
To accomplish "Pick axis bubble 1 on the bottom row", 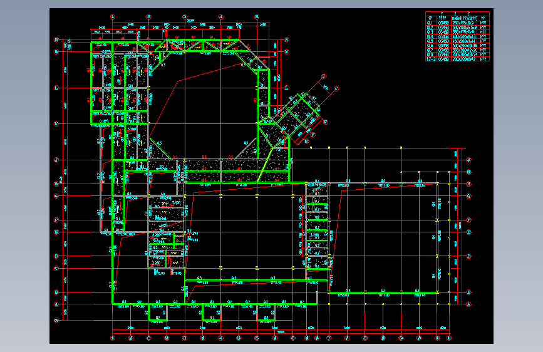I will point(113,338).
